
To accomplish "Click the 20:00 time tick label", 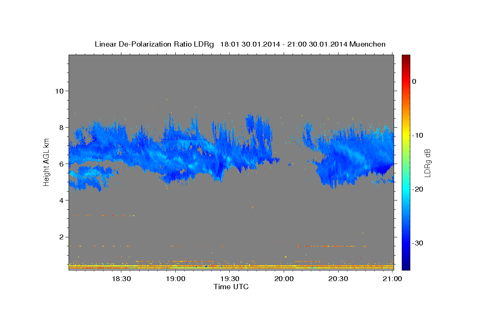I will point(284,279).
